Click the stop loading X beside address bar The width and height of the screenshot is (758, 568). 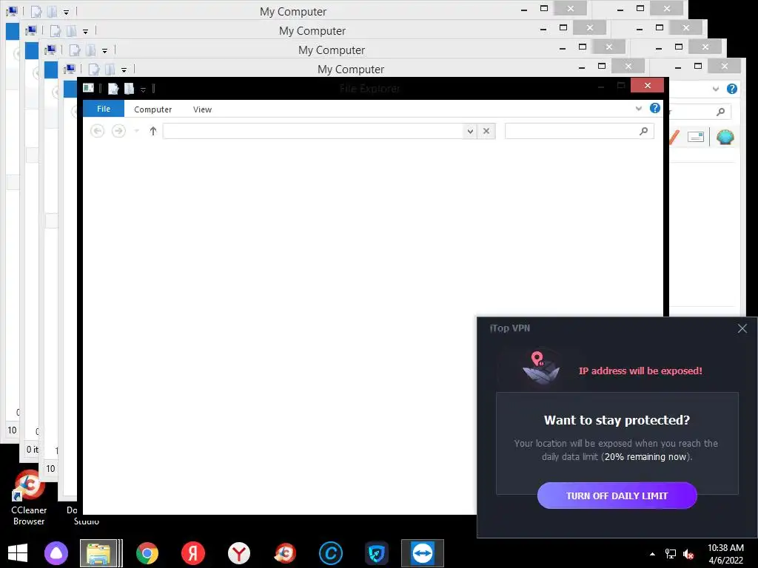pos(486,131)
